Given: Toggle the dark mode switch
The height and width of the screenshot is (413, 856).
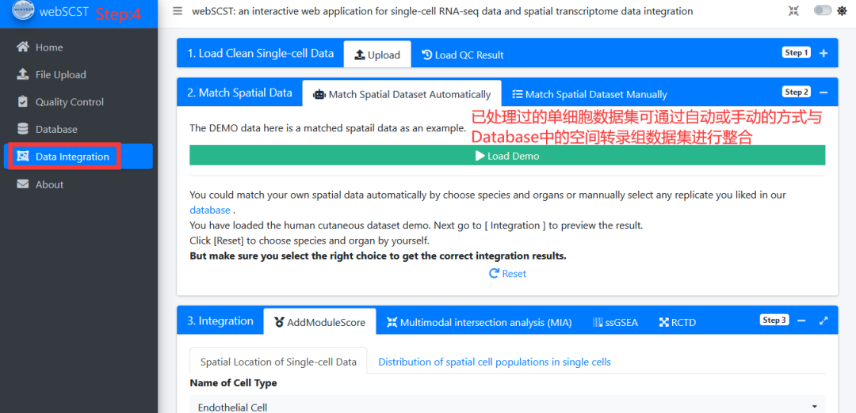Looking at the screenshot, I should coord(823,11).
